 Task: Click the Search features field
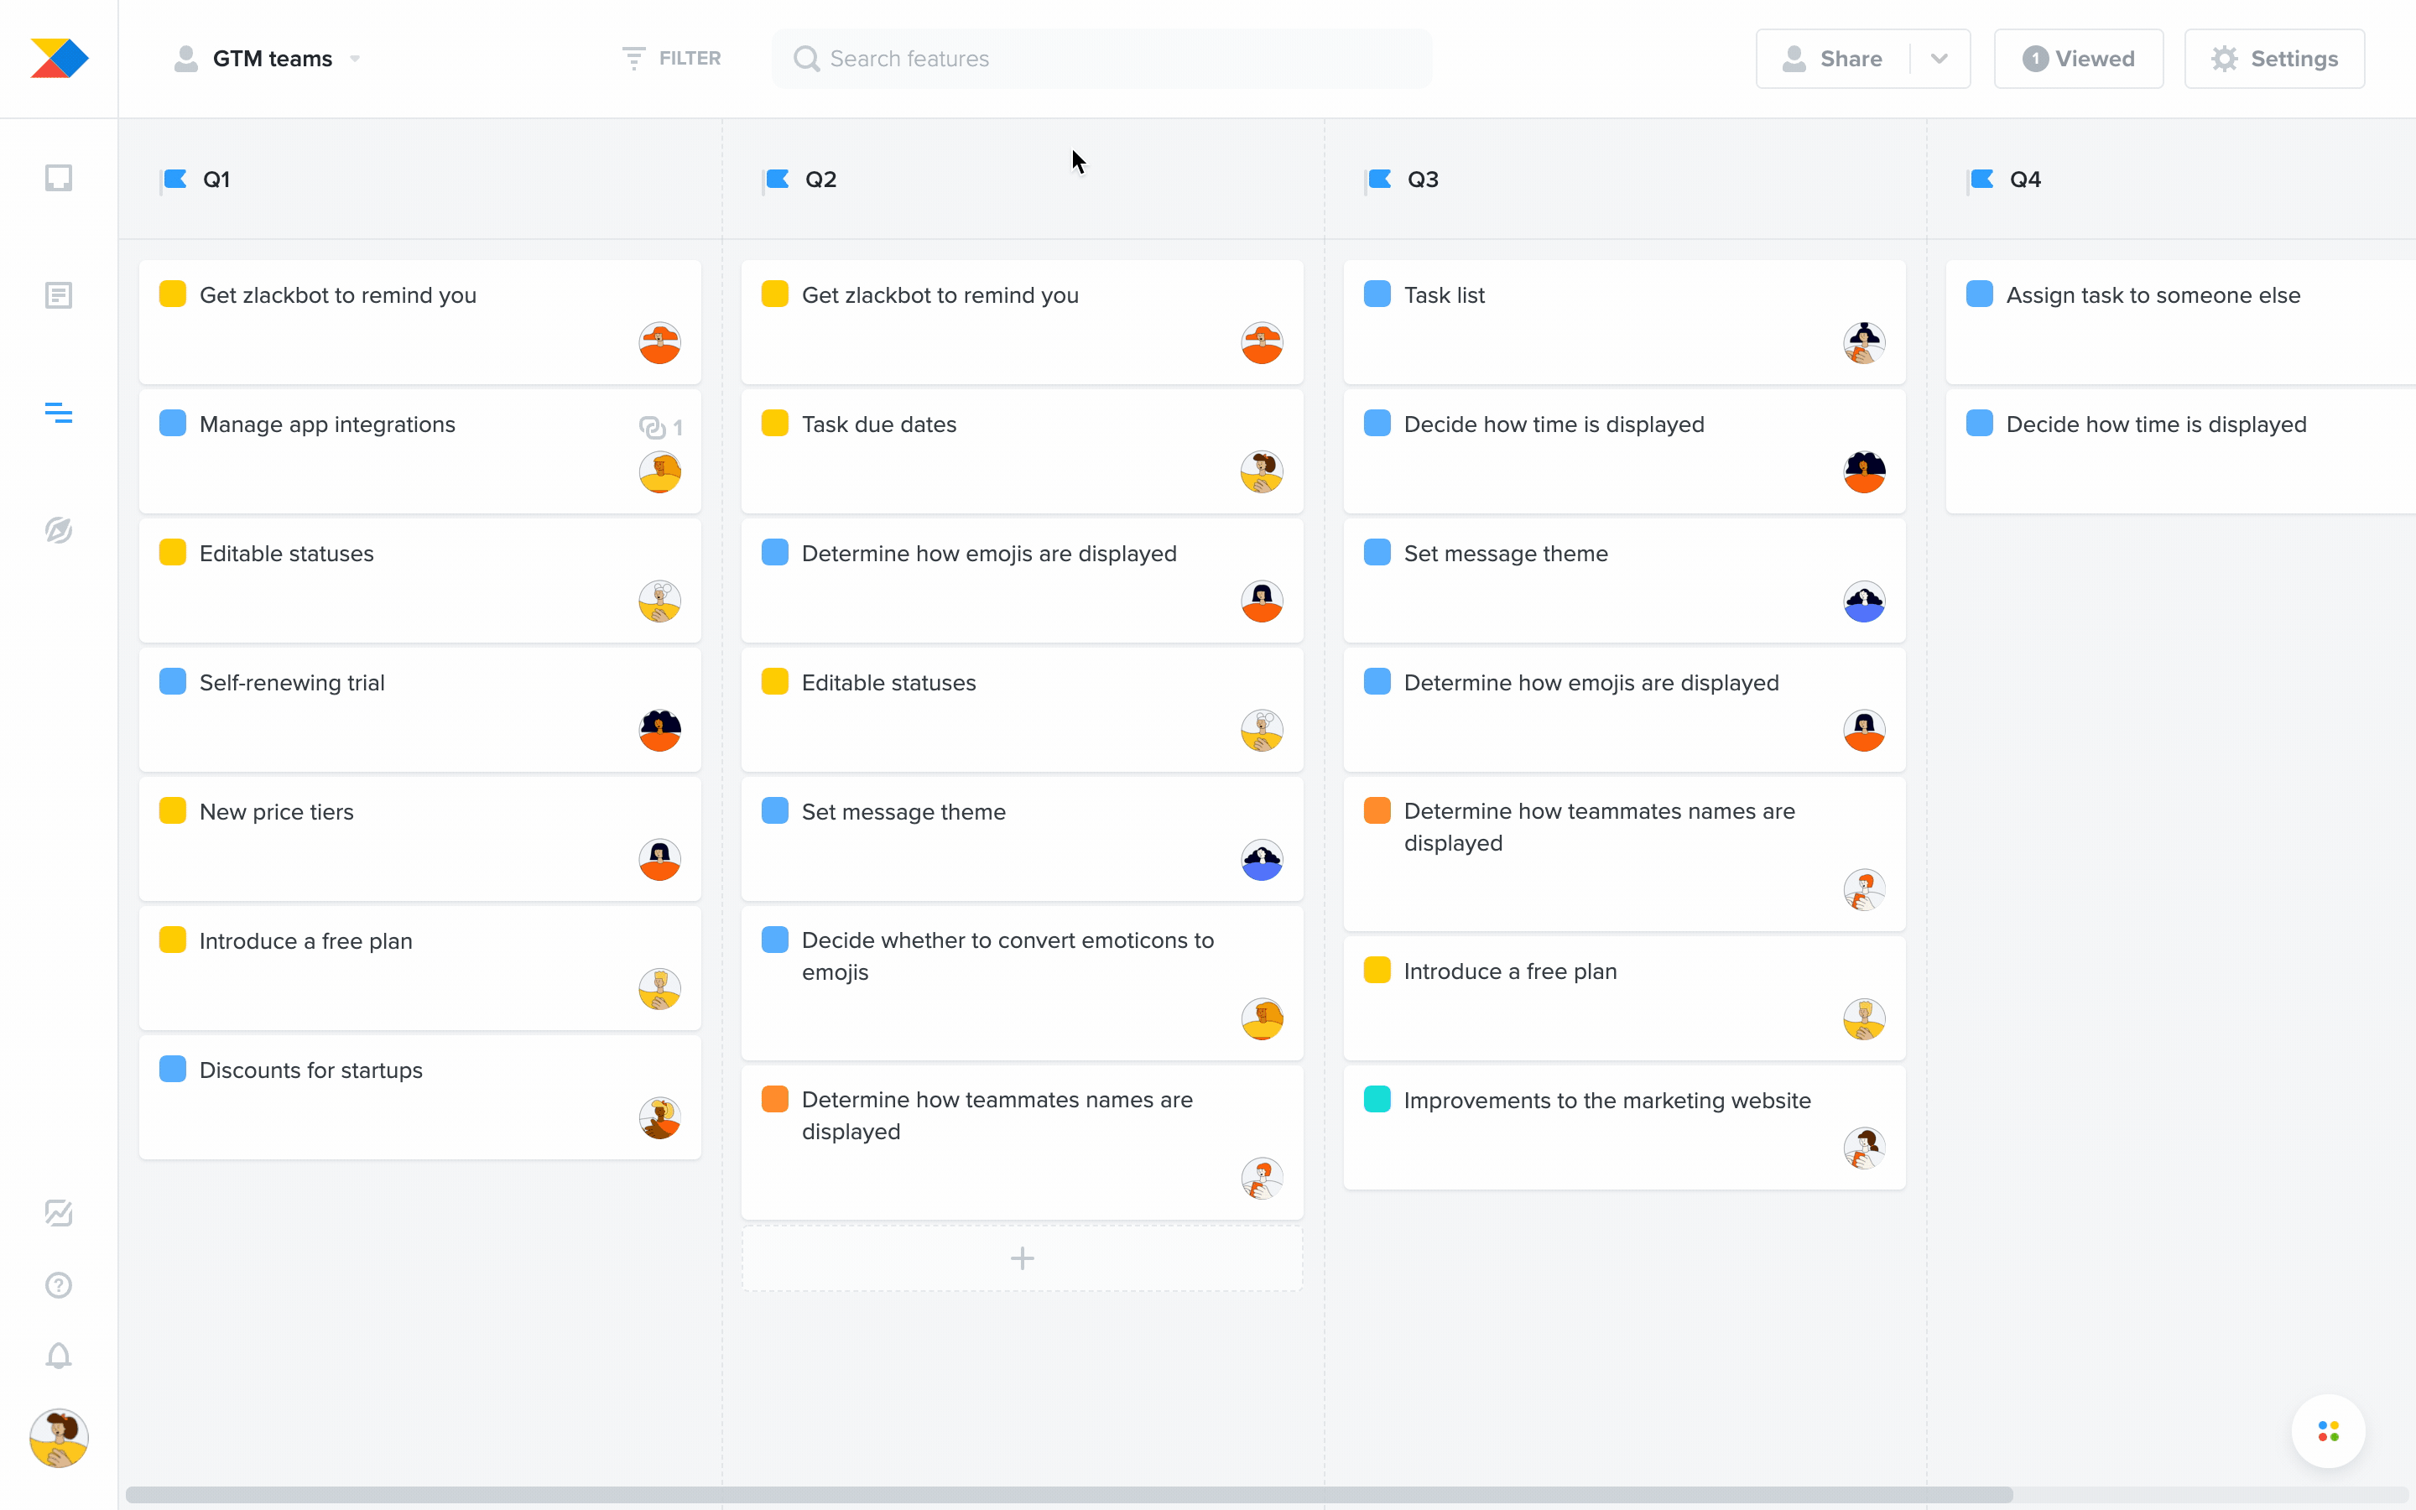(1101, 58)
